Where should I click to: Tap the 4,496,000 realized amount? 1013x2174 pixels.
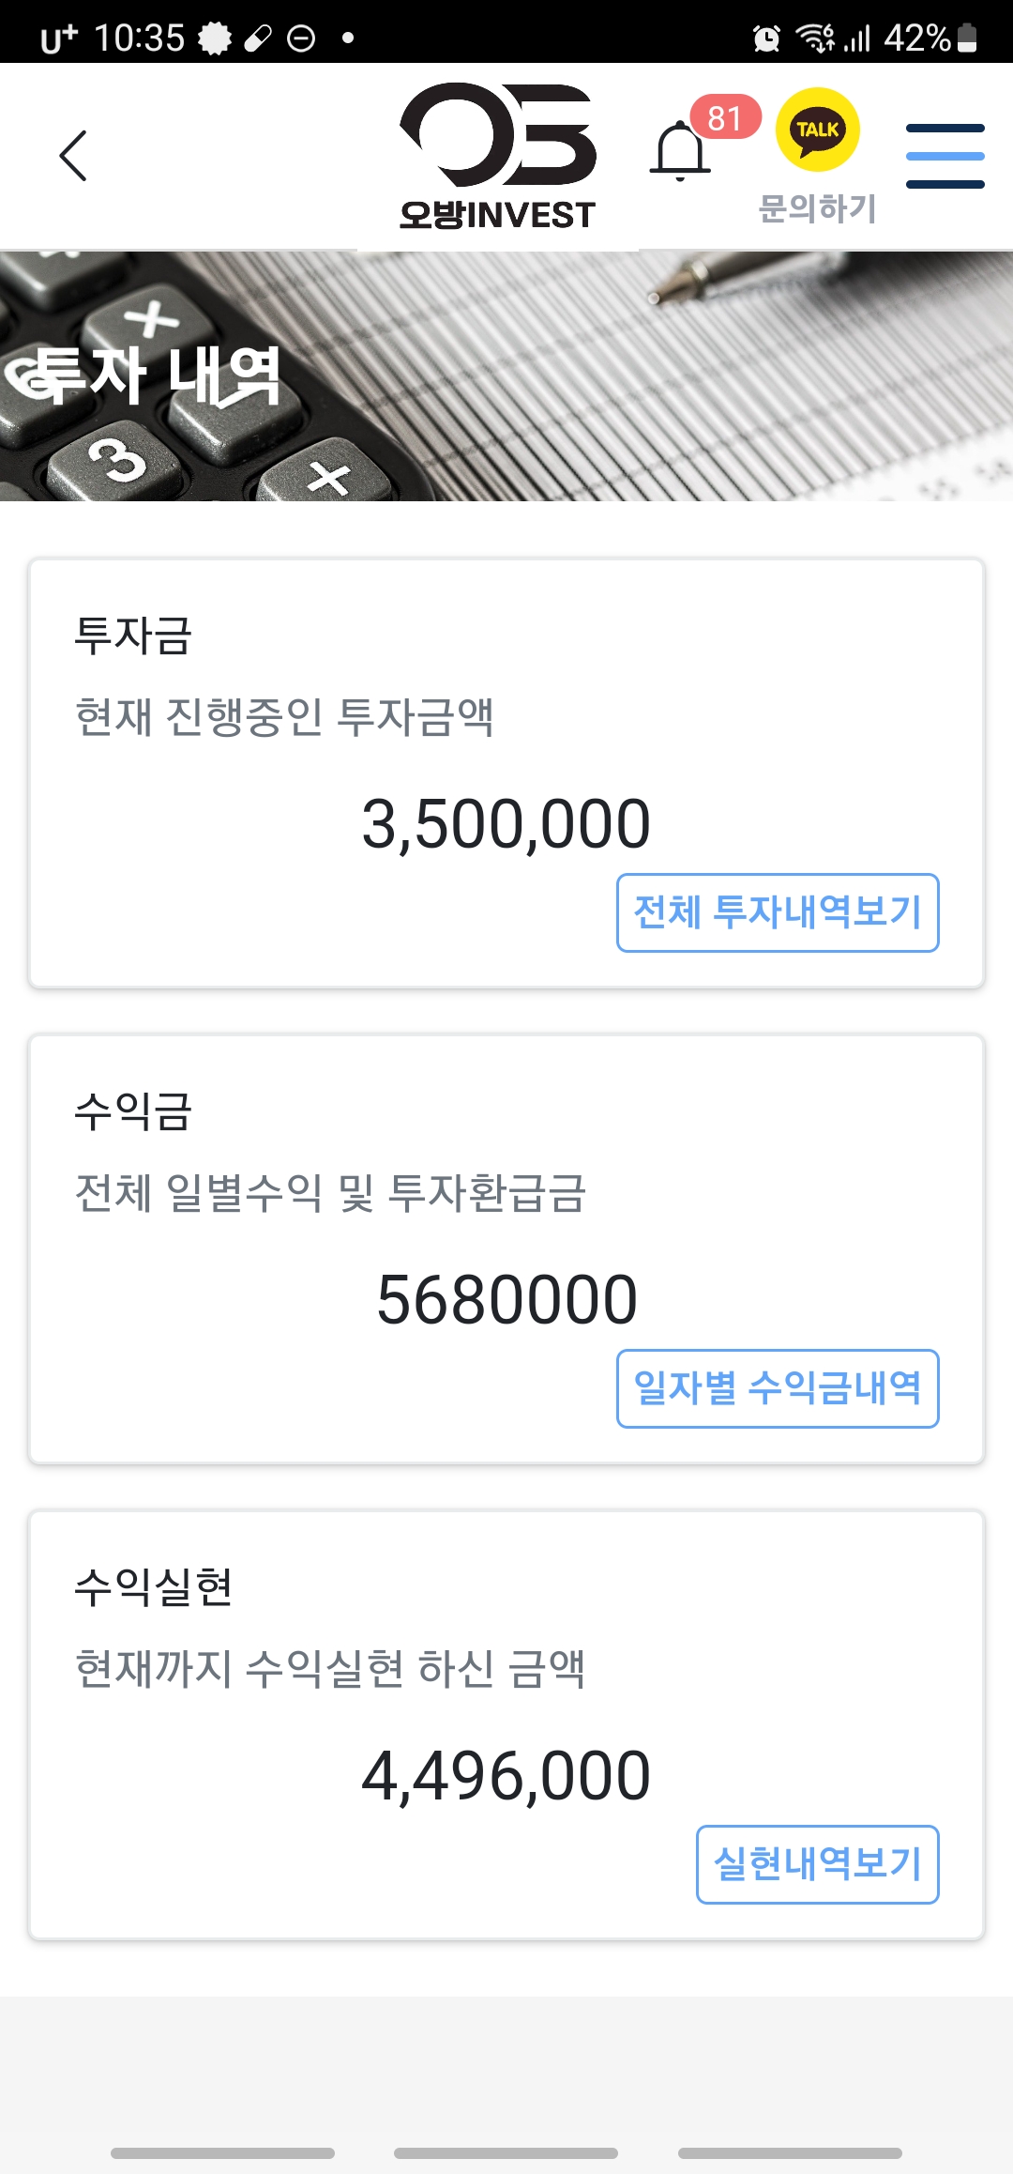click(x=506, y=1776)
